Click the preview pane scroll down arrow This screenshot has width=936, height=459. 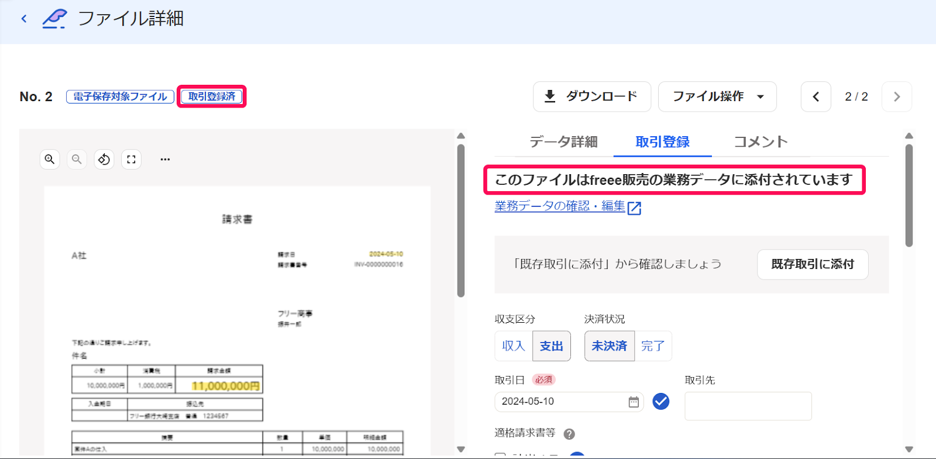[x=461, y=449]
